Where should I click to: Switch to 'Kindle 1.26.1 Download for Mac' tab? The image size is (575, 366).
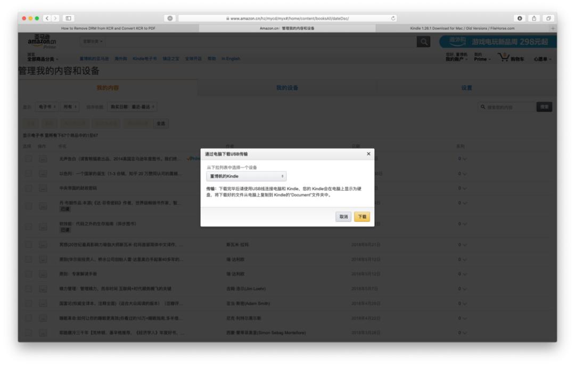click(462, 28)
